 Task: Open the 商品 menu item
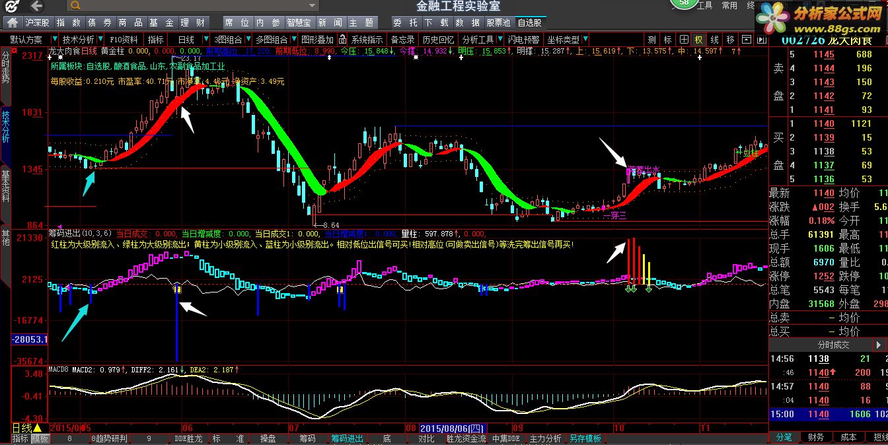[x=130, y=23]
